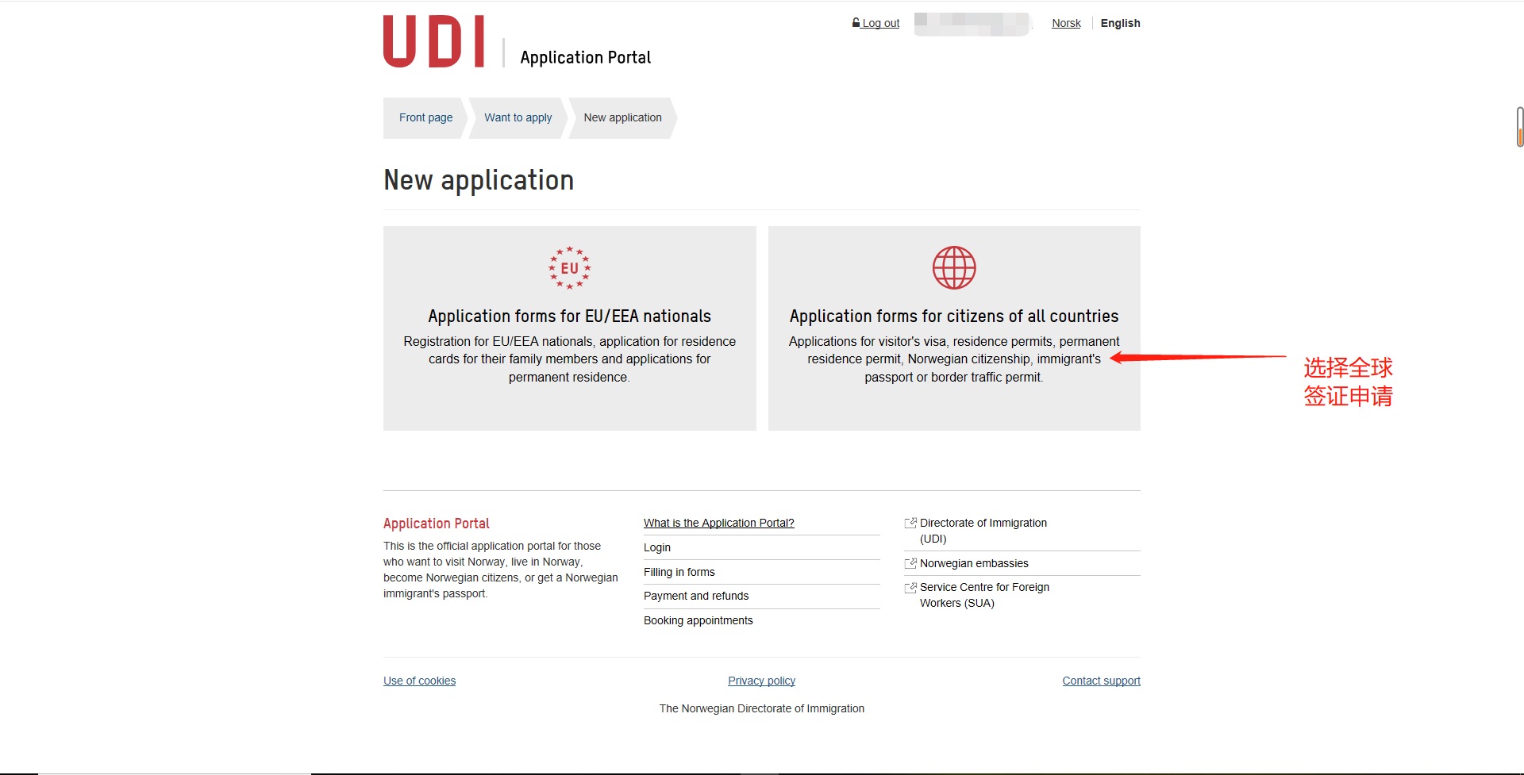
Task: Click the EU stars icon
Action: point(569,268)
